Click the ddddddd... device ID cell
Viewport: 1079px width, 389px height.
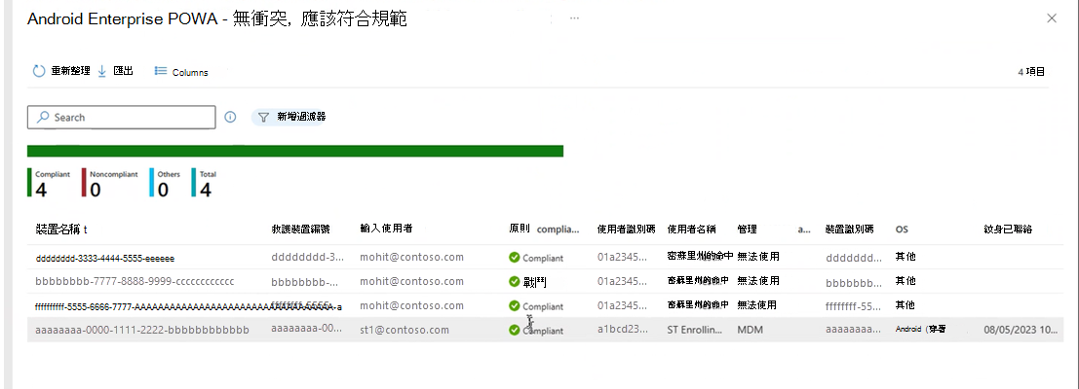853,259
